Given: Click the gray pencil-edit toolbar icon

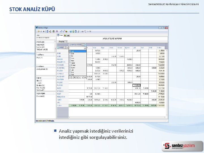Looking at the screenshot, I should (x=78, y=31).
